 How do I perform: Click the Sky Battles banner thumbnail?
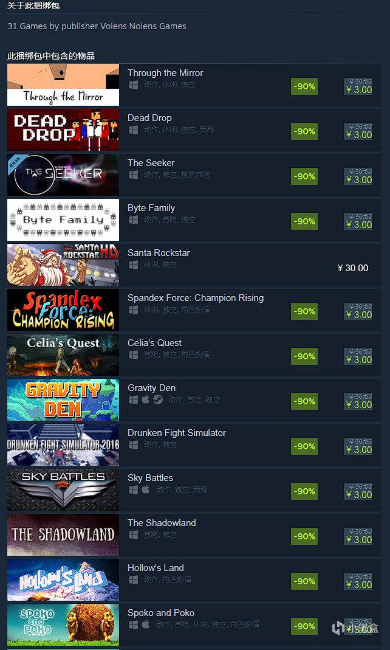63,489
